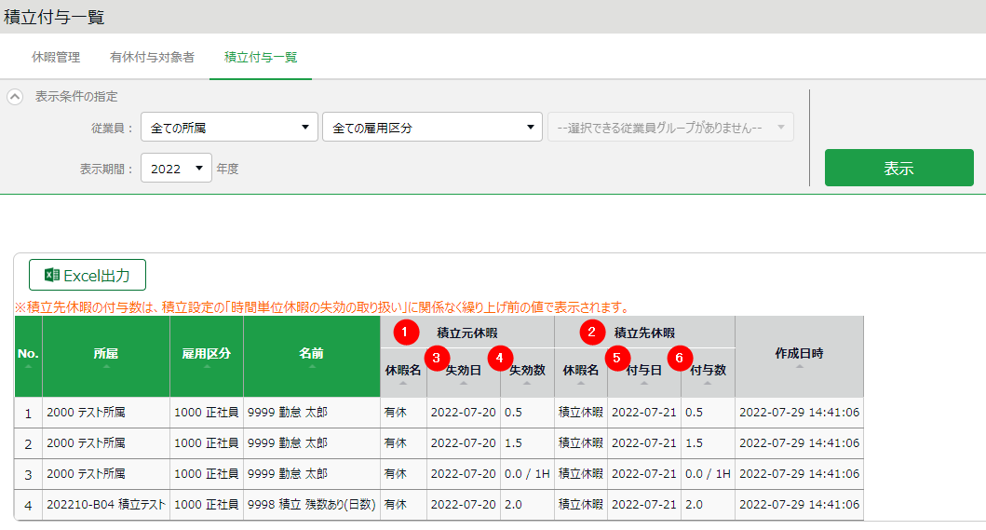Sort table by 雇用区分 column header
Screen dimensions: 986x530
coord(207,356)
